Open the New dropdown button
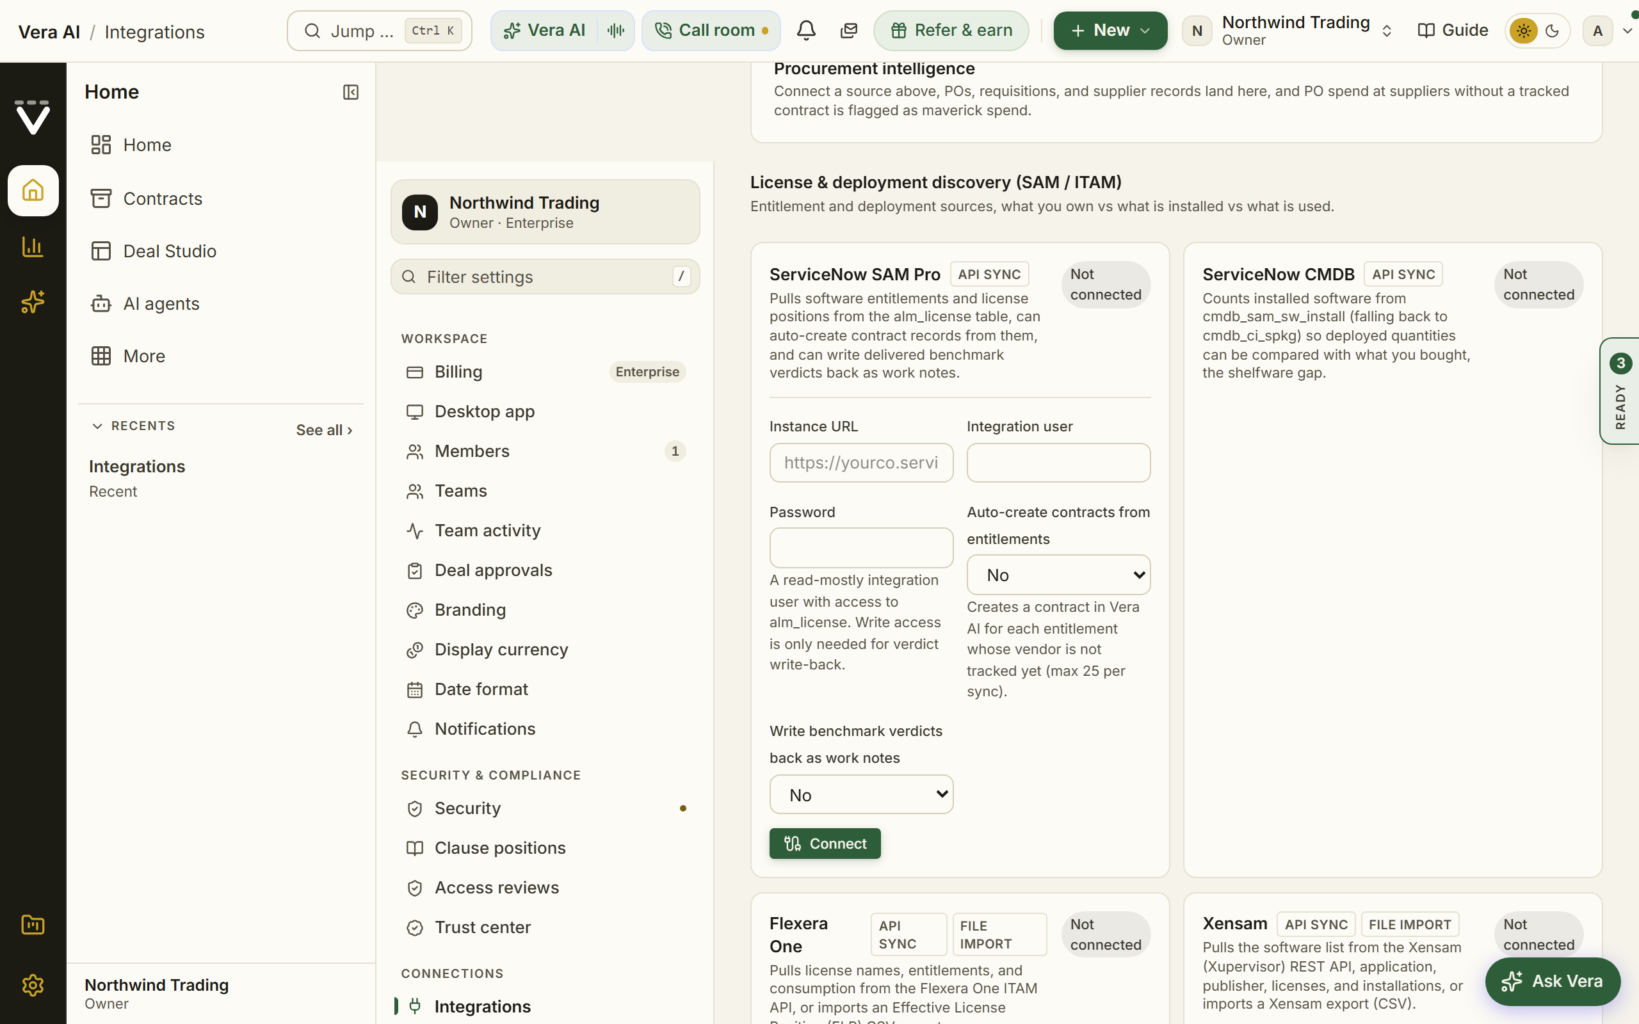Screen dimensions: 1639x1024 coord(1110,31)
